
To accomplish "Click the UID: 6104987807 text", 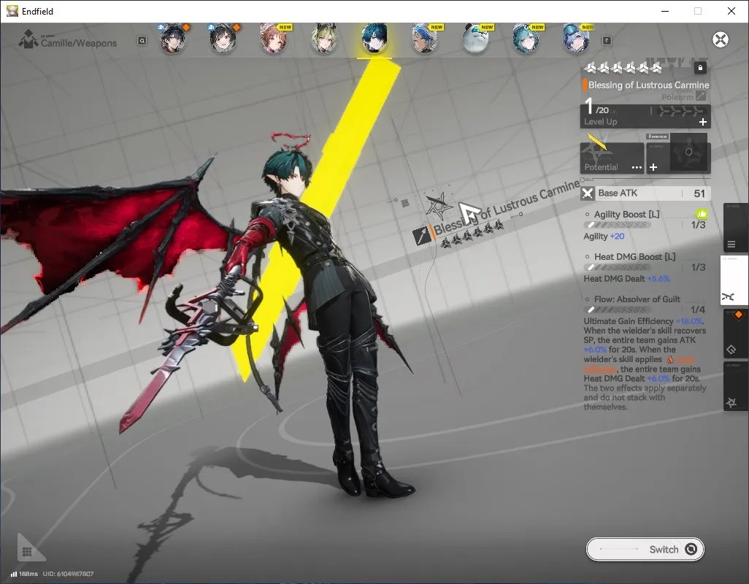I will point(69,574).
